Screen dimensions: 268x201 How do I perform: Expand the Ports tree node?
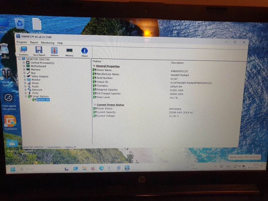pyautogui.click(x=26, y=93)
